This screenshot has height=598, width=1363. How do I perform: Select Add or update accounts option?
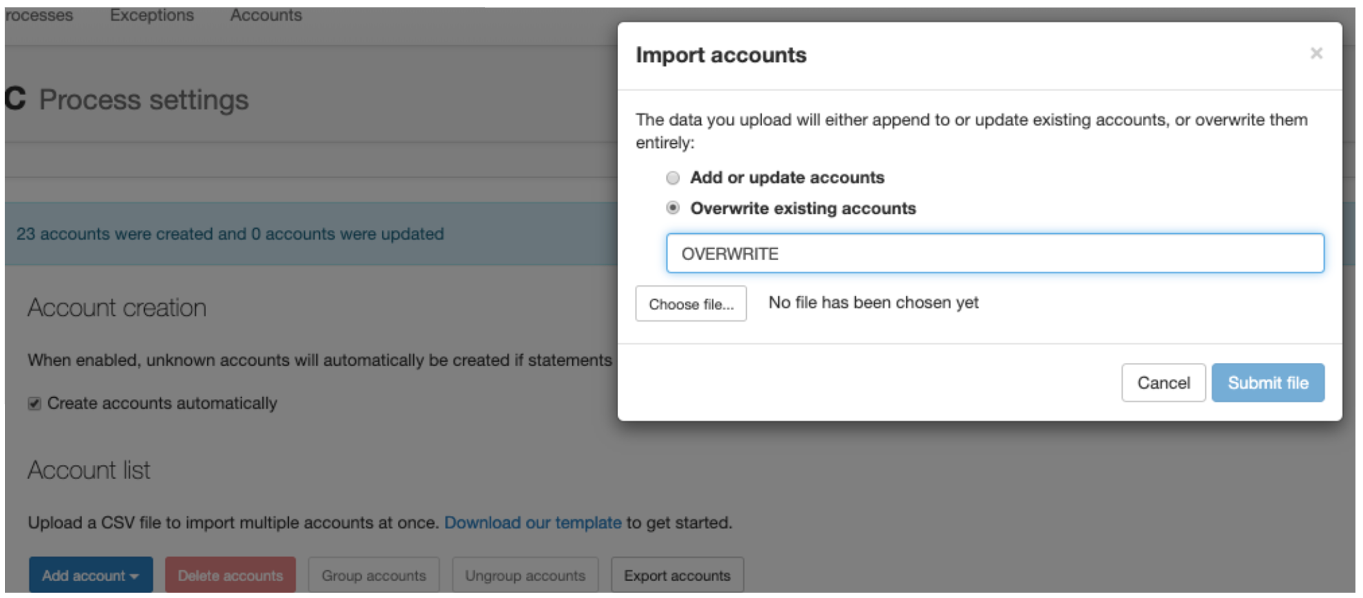click(672, 178)
